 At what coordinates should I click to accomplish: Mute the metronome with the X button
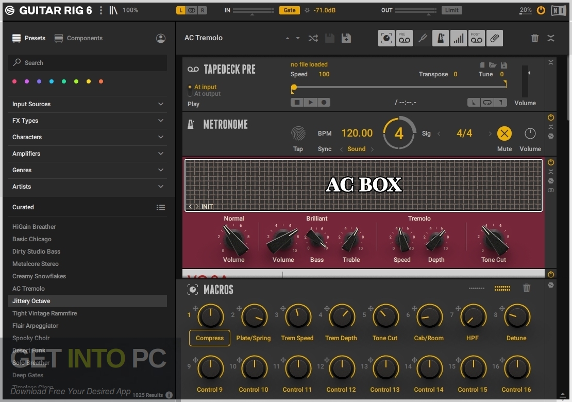(504, 133)
